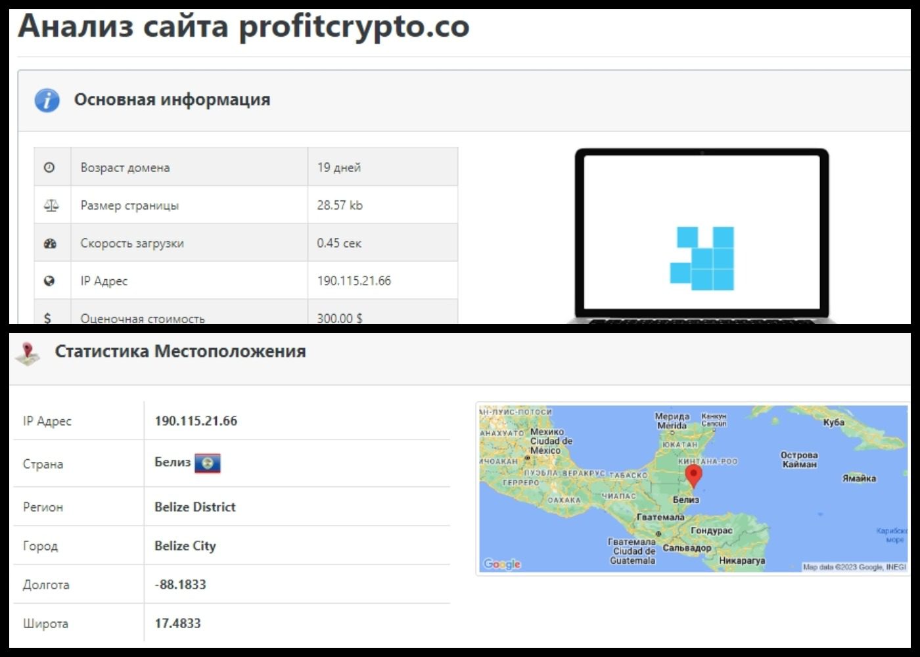Screen dimensions: 920x657
Task: Click the value Belize District
Action: (x=195, y=507)
